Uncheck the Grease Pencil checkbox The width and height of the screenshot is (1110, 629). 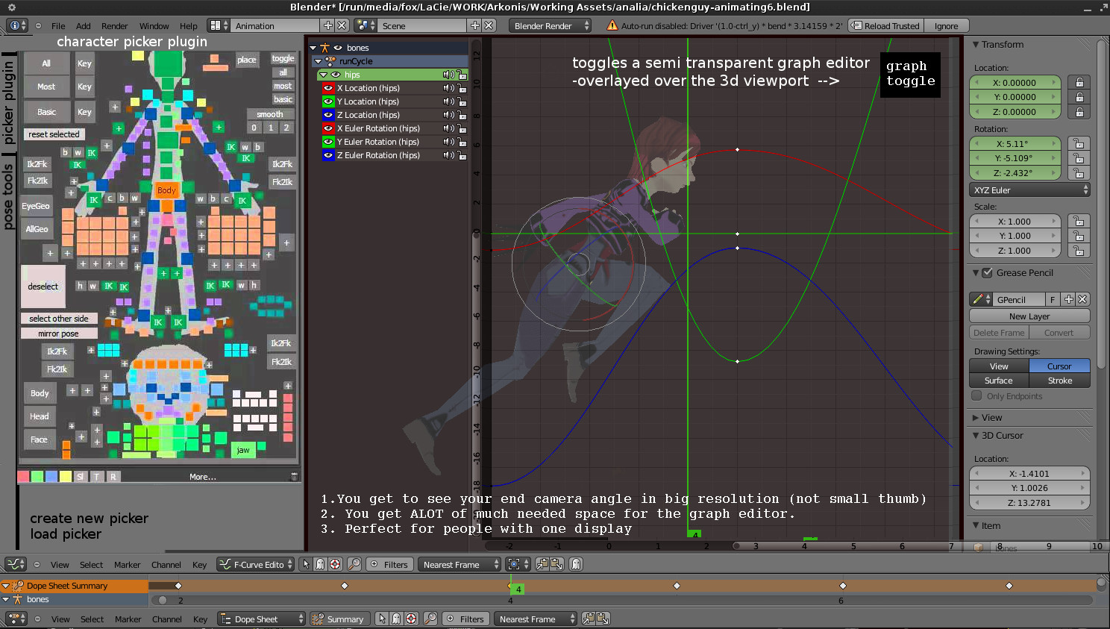coord(987,273)
